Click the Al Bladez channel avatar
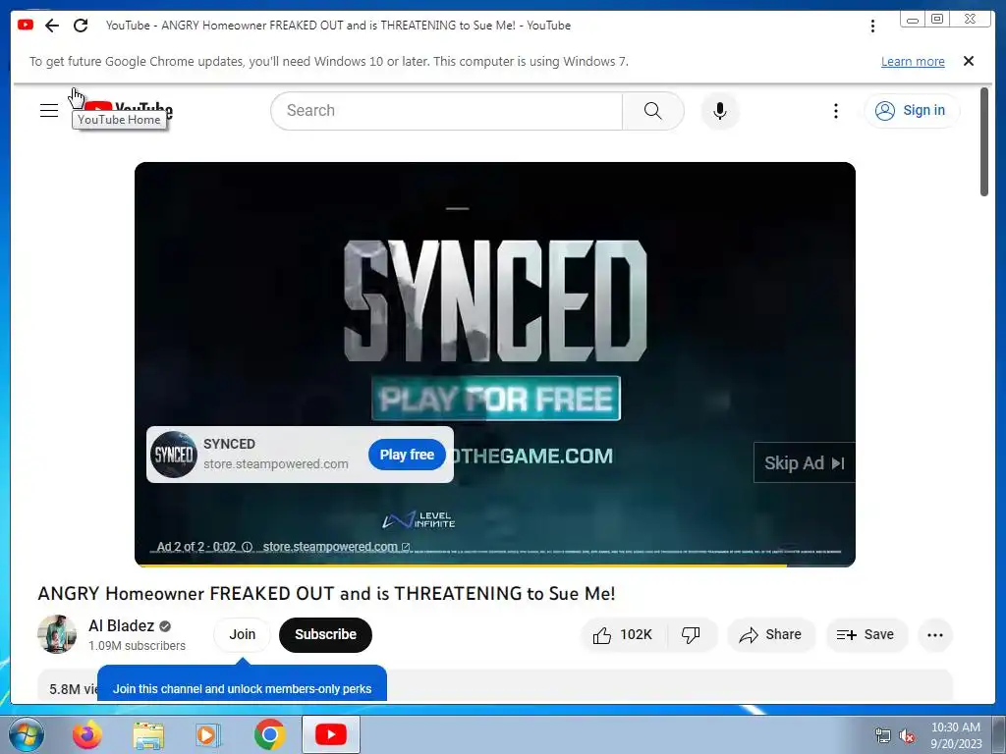The width and height of the screenshot is (1006, 754). (57, 634)
